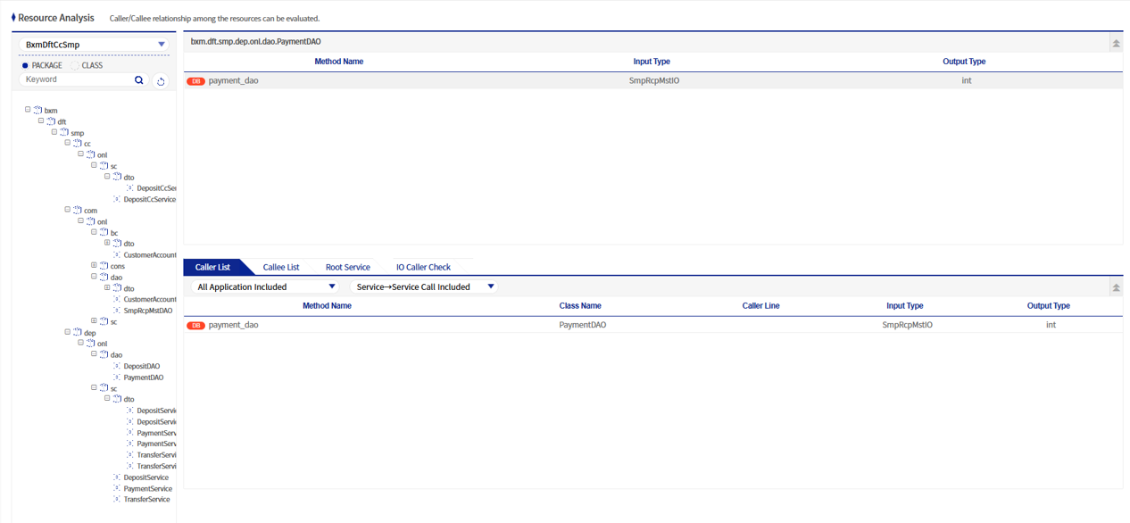This screenshot has width=1130, height=523.
Task: Open the All Application Included dropdown
Action: pyautogui.click(x=265, y=287)
